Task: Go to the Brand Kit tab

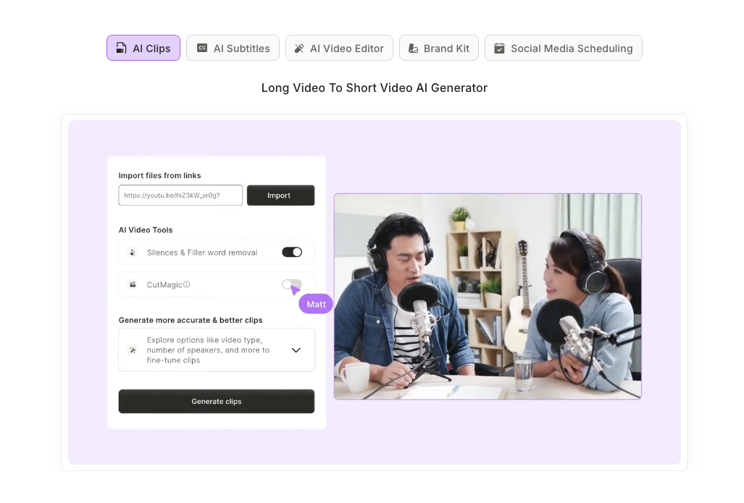Action: tap(439, 48)
